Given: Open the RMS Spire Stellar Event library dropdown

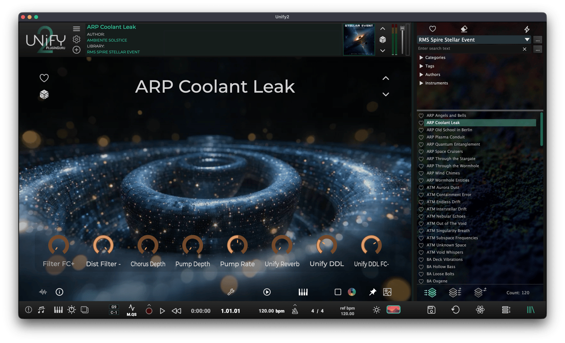Looking at the screenshot, I should coord(474,40).
